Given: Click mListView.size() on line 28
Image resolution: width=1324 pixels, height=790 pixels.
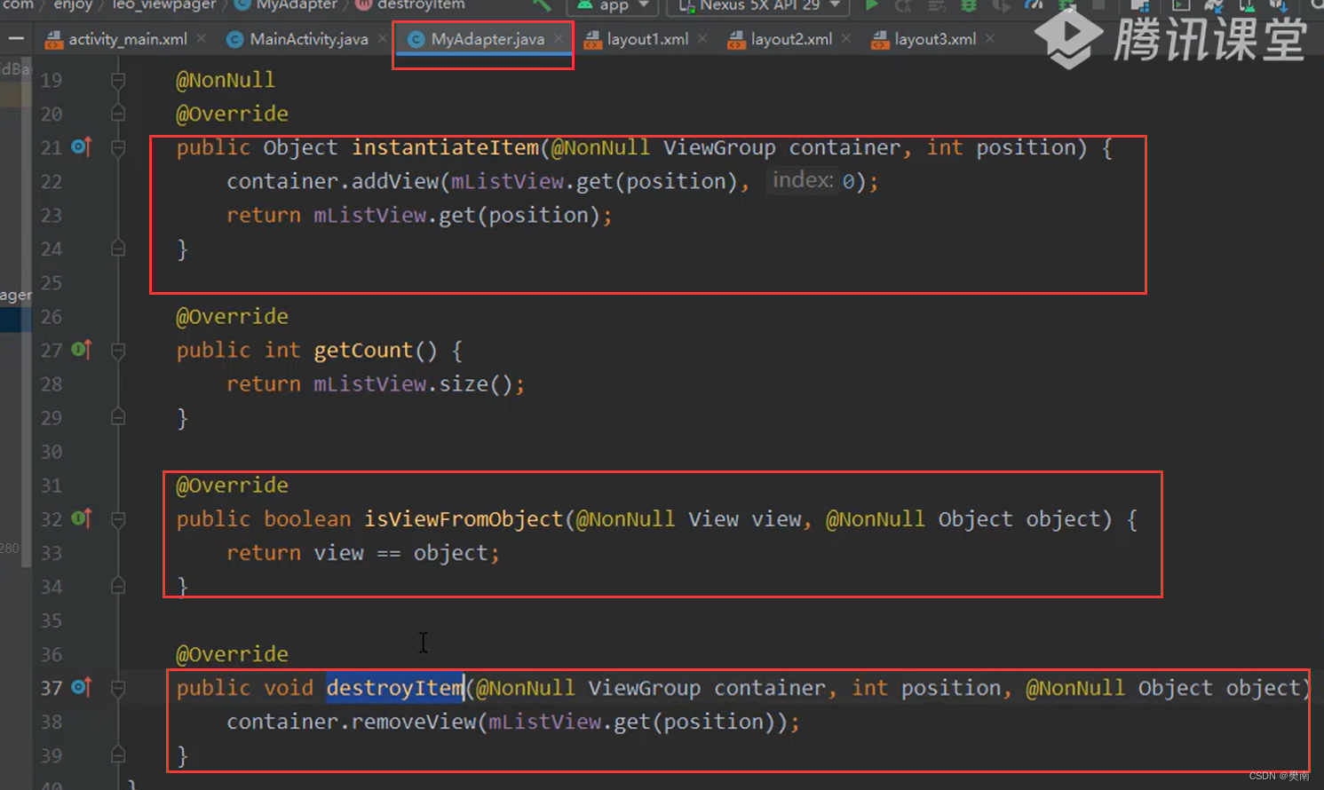Looking at the screenshot, I should tap(413, 384).
